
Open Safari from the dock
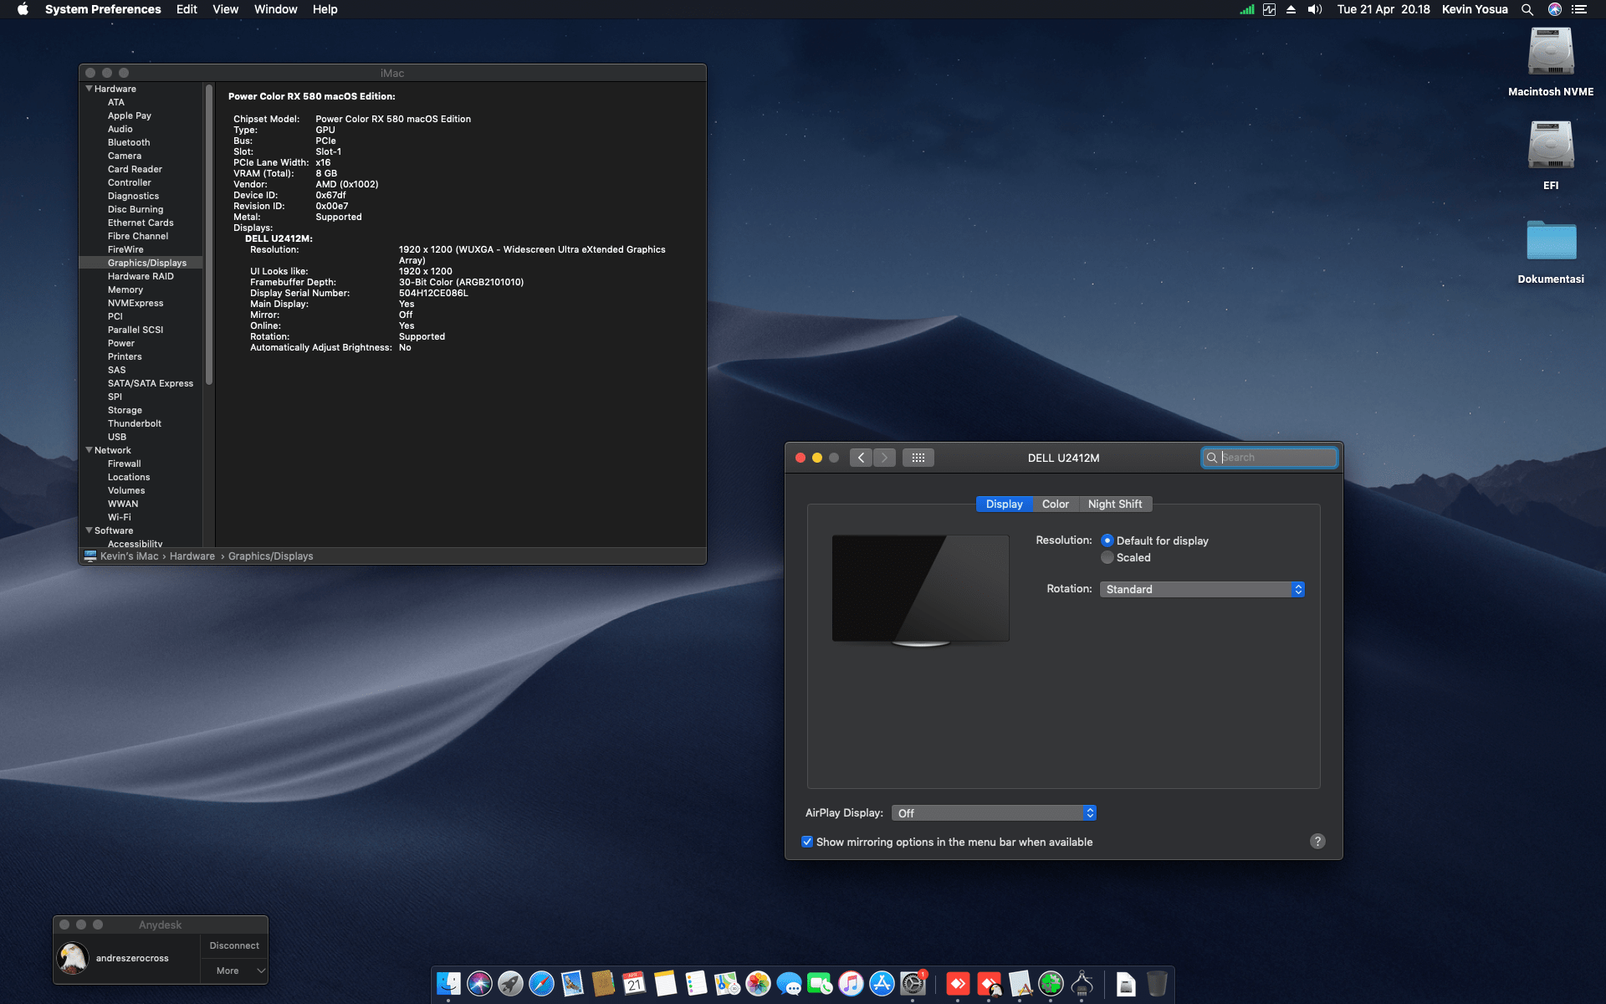coord(541,984)
